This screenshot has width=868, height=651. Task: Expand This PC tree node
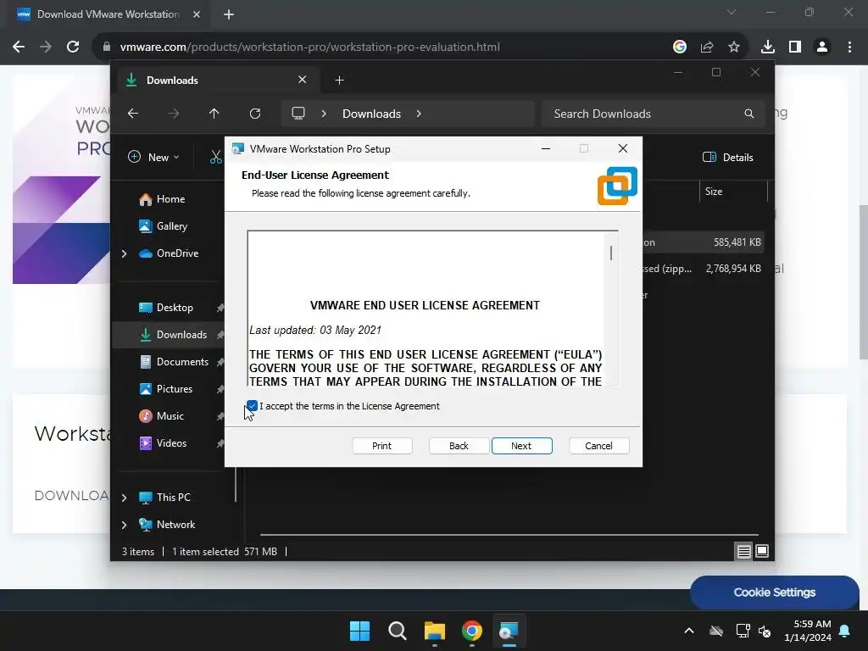[124, 498]
